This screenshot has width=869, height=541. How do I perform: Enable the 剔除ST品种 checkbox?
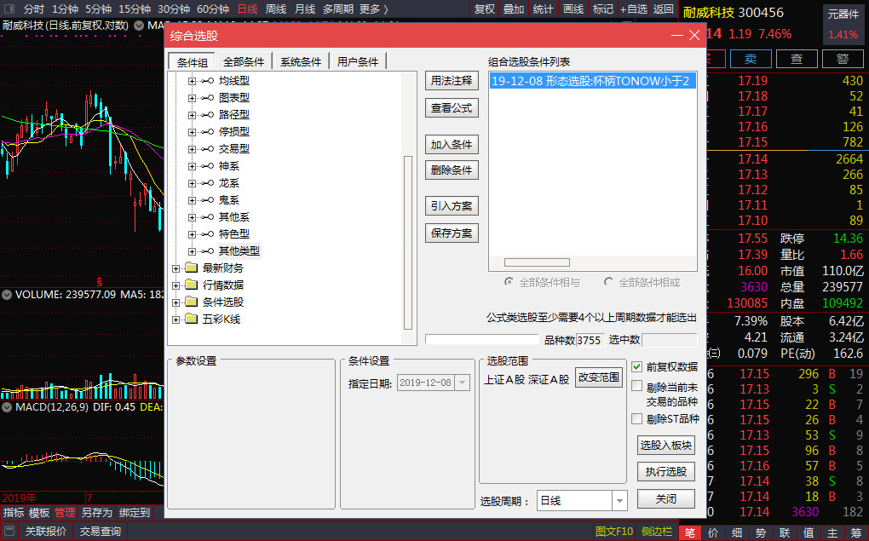pyautogui.click(x=636, y=419)
